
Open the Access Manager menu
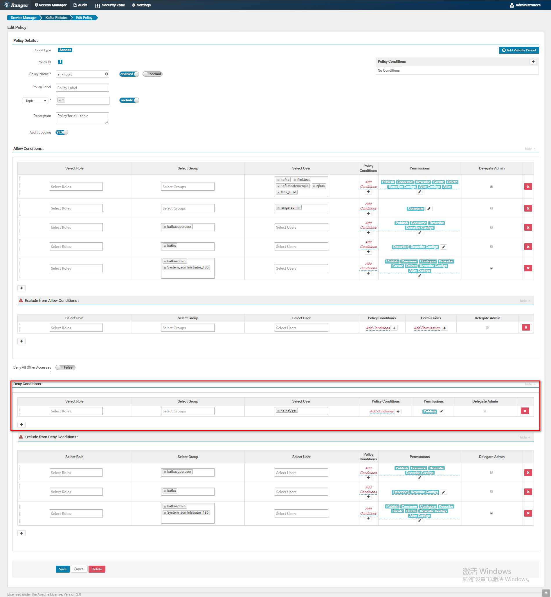pos(51,5)
